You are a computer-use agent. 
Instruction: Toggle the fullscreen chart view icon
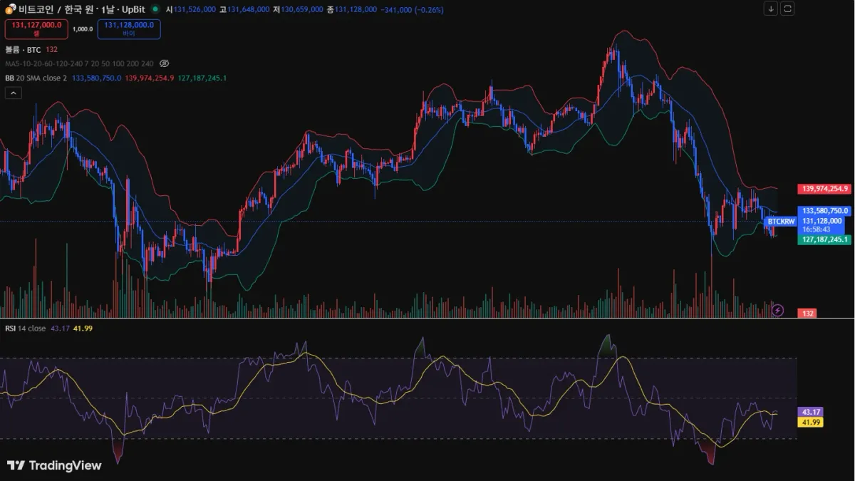click(x=787, y=9)
